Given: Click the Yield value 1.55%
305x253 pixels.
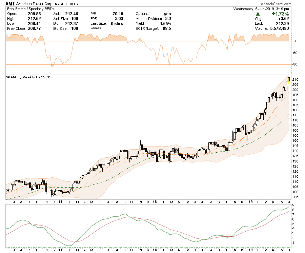Looking at the screenshot, I should (165, 23).
